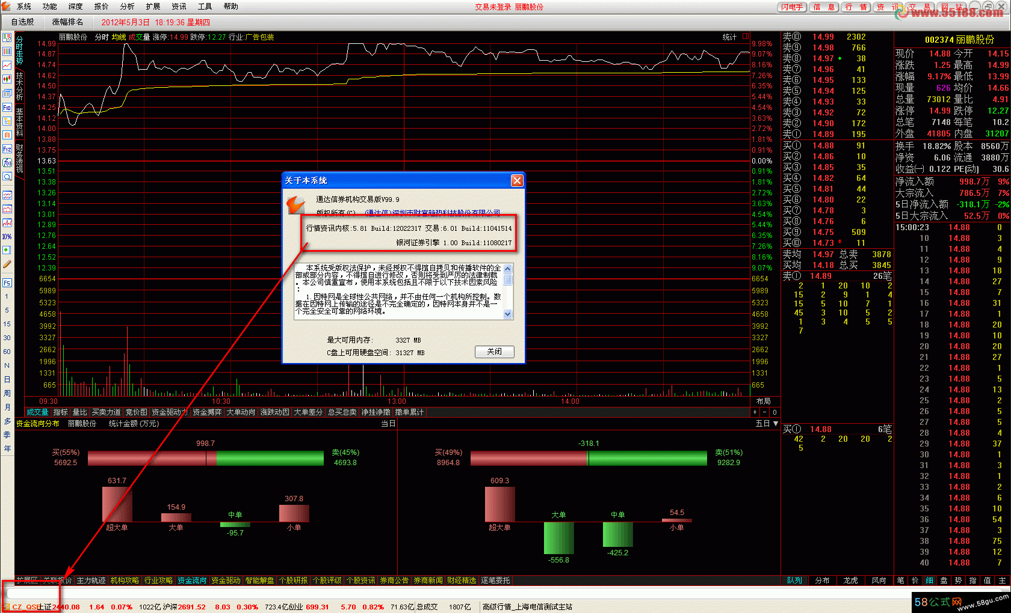Switch to the 涨幅排名 tab
The image size is (1011, 613).
[68, 22]
